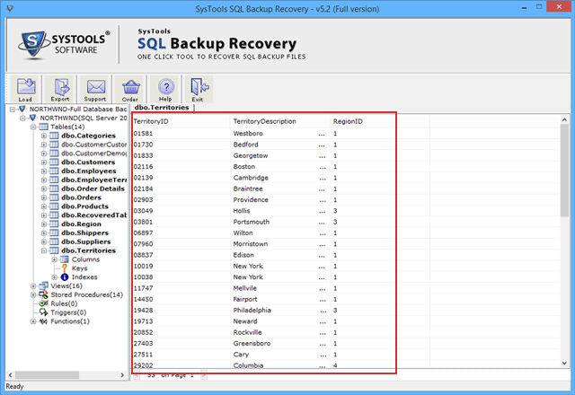The image size is (575, 395).
Task: Expand the dbo.Categories node
Action: (x=44, y=136)
